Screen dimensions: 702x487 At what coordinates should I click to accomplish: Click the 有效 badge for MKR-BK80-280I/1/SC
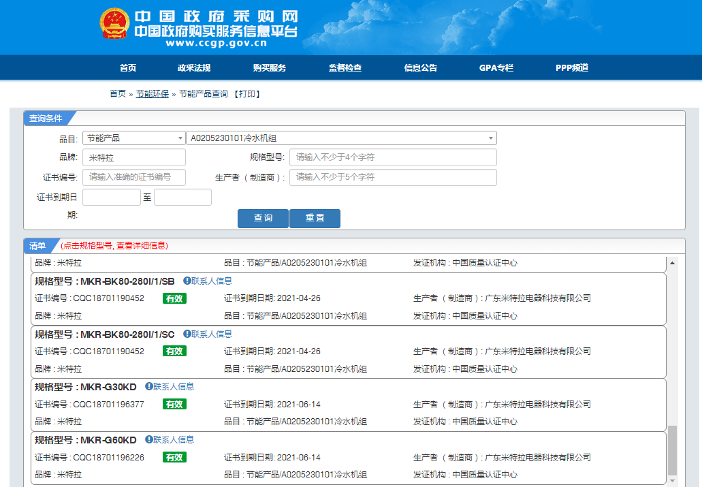(x=174, y=351)
